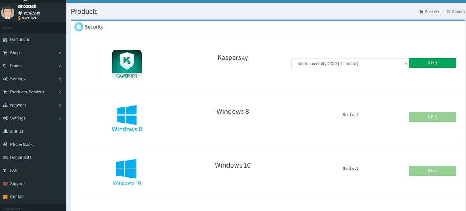
Task: Click the WY526235 account ID link
Action: (32, 13)
